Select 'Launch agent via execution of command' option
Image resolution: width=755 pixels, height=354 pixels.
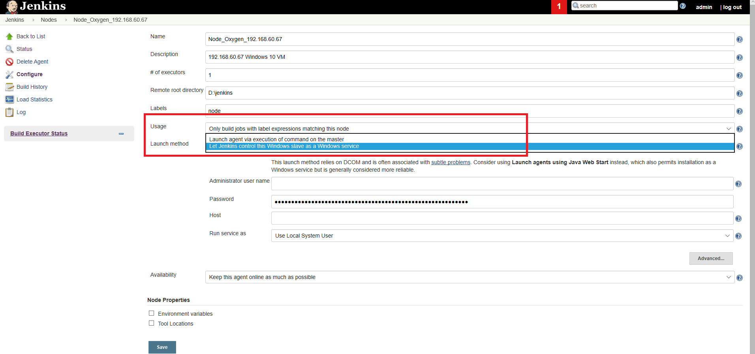470,139
